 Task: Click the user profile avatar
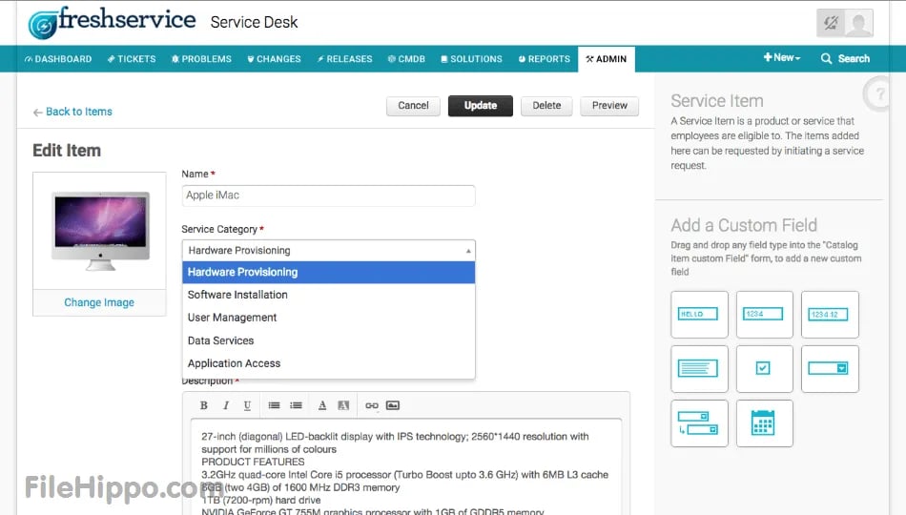(x=858, y=23)
